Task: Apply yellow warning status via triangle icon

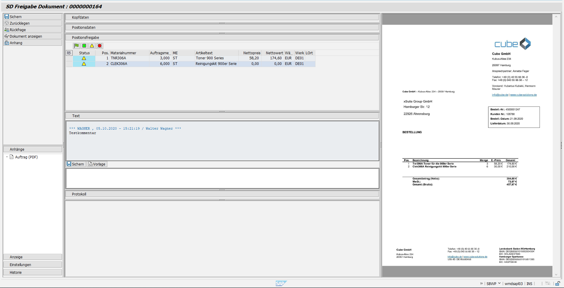Action: click(92, 46)
